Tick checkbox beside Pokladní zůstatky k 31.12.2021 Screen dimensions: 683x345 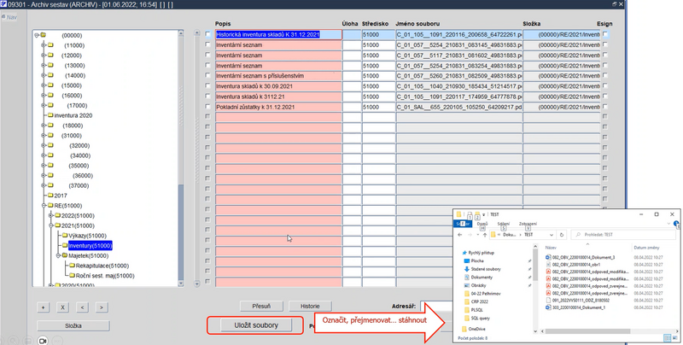pyautogui.click(x=207, y=108)
